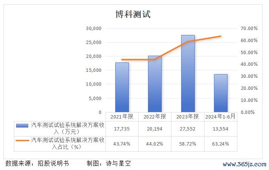Click the revenue value 13,554
This screenshot has width=269, height=170.
(220, 129)
